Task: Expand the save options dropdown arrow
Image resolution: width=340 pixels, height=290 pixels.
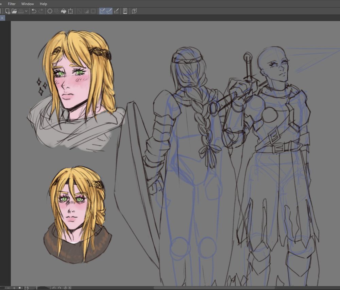Action: [26, 11]
